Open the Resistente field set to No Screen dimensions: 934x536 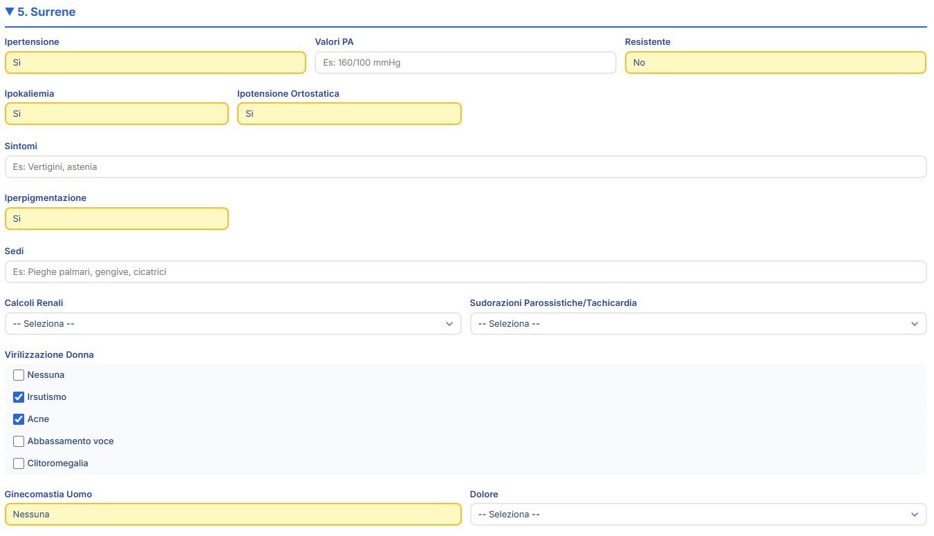tap(774, 62)
